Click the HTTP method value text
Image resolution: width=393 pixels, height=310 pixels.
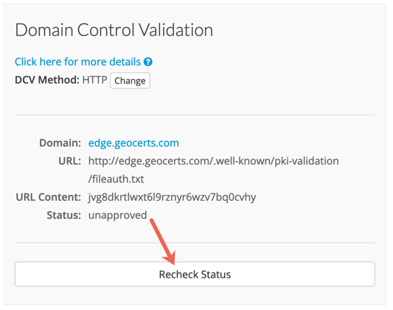coord(94,80)
